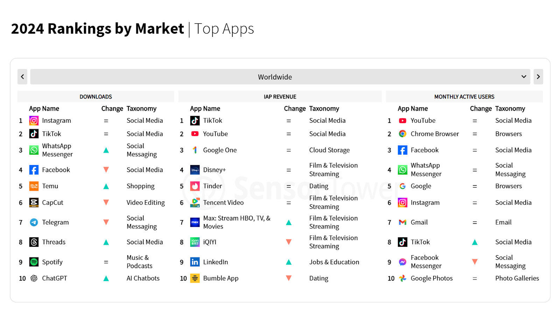Click the Telegram app icon
Viewport: 560px width, 313px height.
tap(34, 222)
